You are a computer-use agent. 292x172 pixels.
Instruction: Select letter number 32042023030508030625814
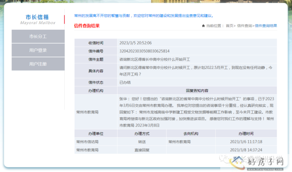tap(144, 51)
